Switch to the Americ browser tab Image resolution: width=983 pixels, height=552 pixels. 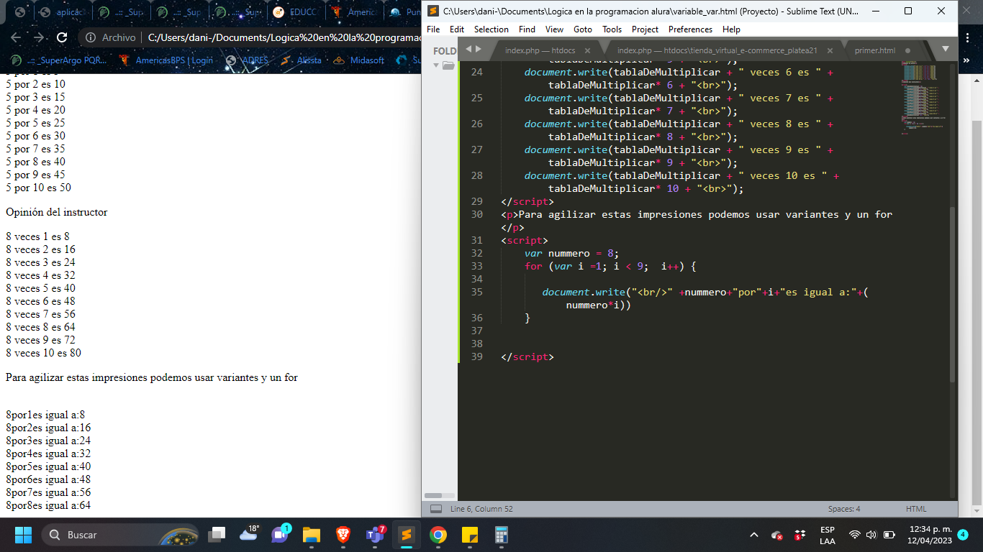tap(353, 12)
